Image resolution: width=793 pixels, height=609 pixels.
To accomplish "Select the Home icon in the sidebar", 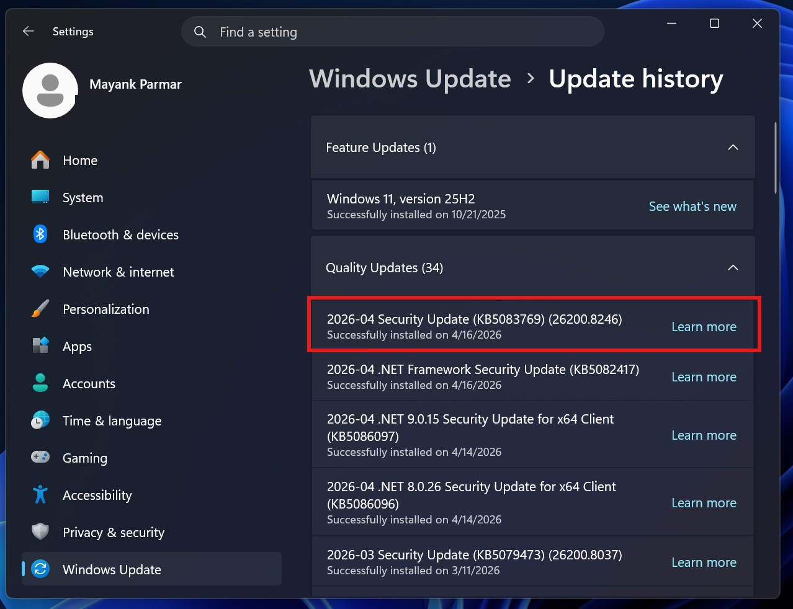I will (x=40, y=160).
